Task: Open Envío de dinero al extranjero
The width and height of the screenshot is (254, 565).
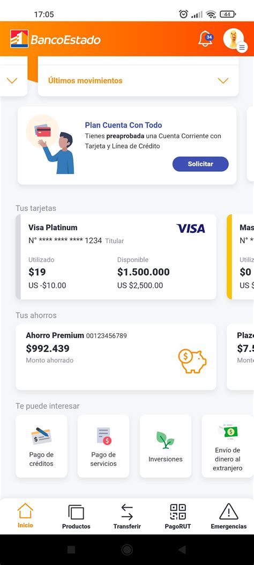Action: (228, 446)
